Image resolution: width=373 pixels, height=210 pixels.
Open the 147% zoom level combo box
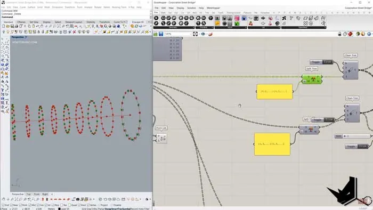[x=179, y=34]
